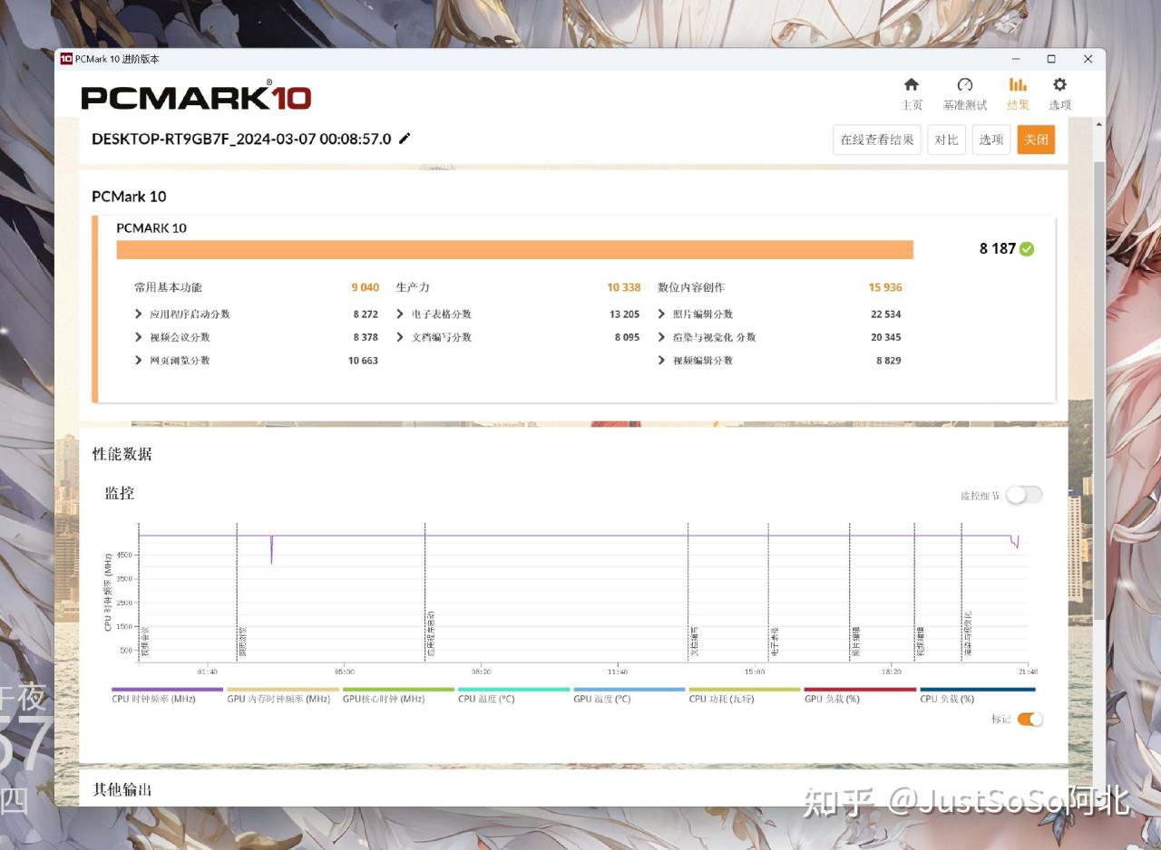
Task: Open the 基准测试 benchmarks gauge icon
Action: coord(965,84)
